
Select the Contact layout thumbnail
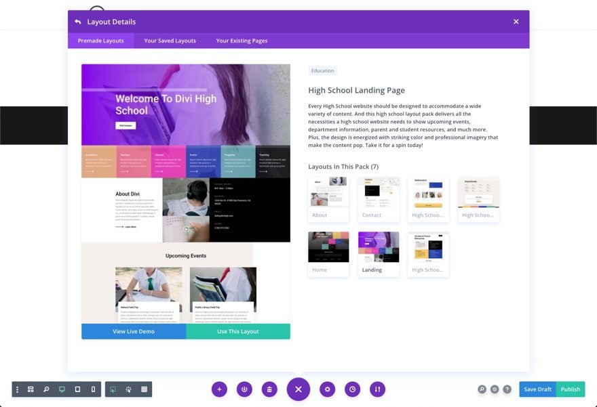379,199
